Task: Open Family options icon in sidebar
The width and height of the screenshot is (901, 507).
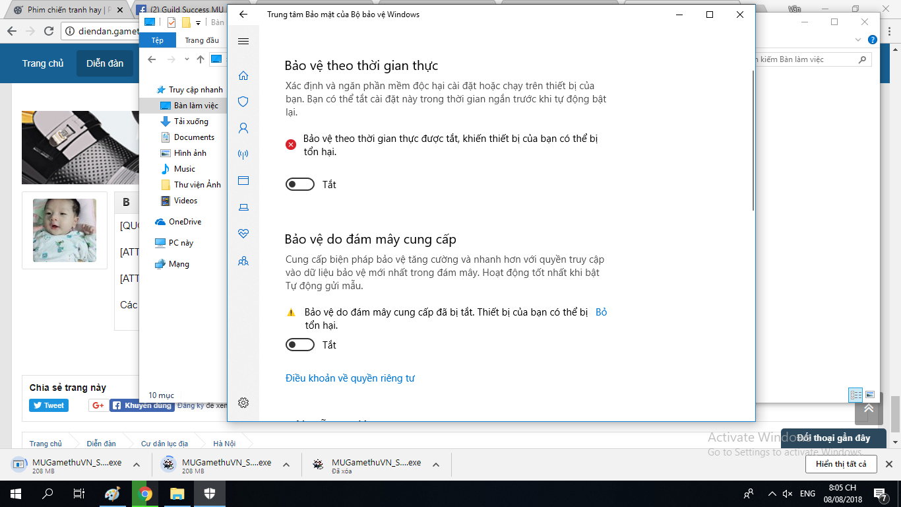Action: point(243,261)
